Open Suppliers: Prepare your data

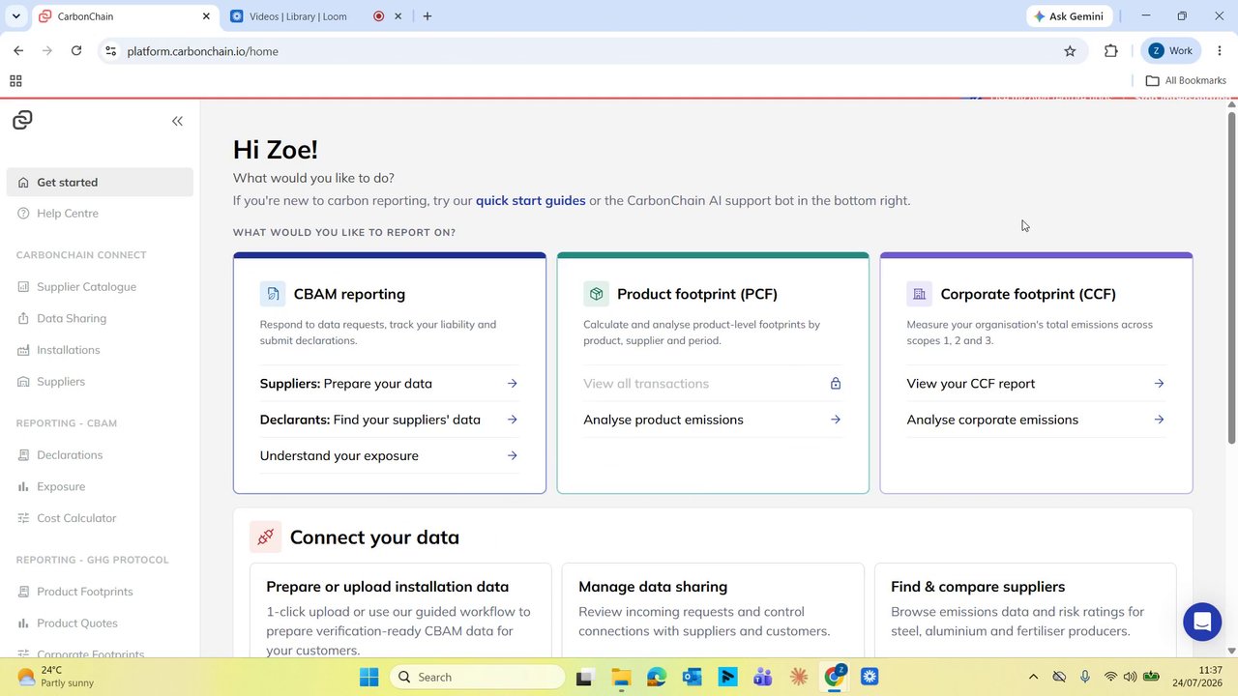pos(389,384)
